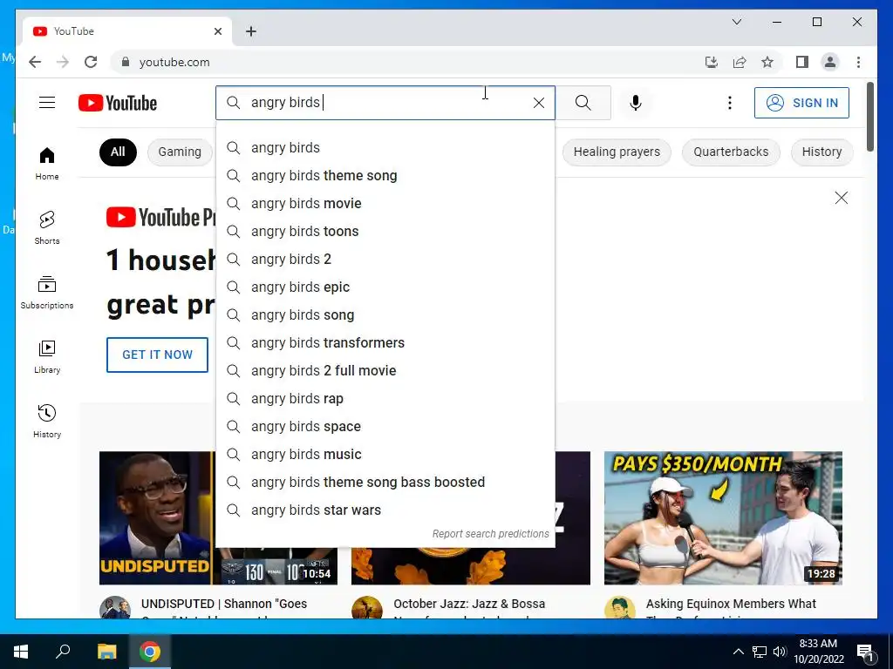The height and width of the screenshot is (669, 893).
Task: Toggle Chrome side panel
Action: [802, 62]
